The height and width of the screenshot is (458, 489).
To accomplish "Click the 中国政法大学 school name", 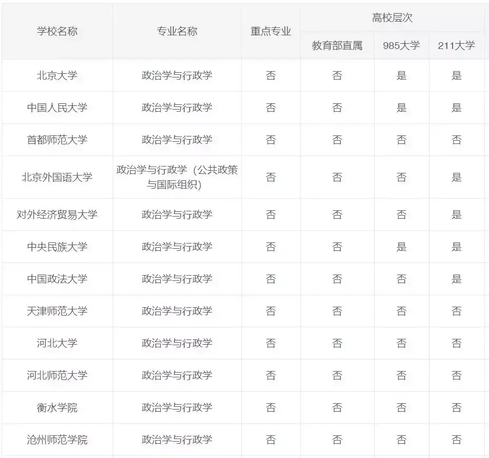I will pyautogui.click(x=57, y=279).
